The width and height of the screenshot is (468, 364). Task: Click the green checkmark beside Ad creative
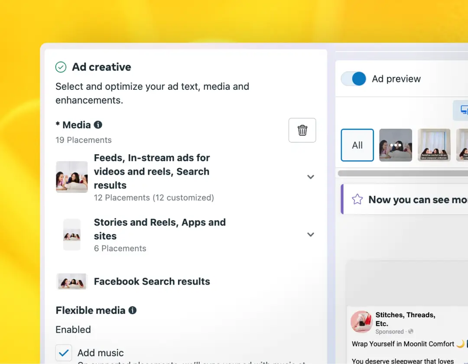pos(61,67)
